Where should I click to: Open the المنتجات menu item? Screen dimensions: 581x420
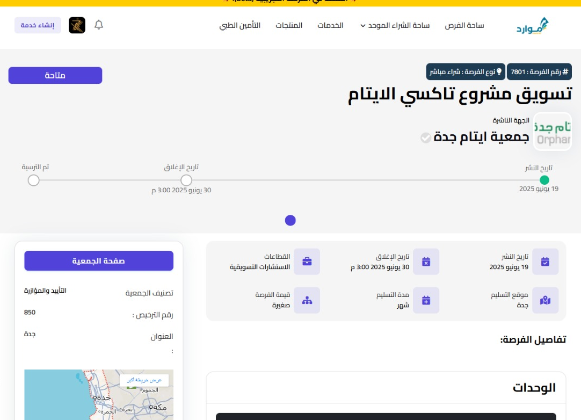pyautogui.click(x=289, y=26)
